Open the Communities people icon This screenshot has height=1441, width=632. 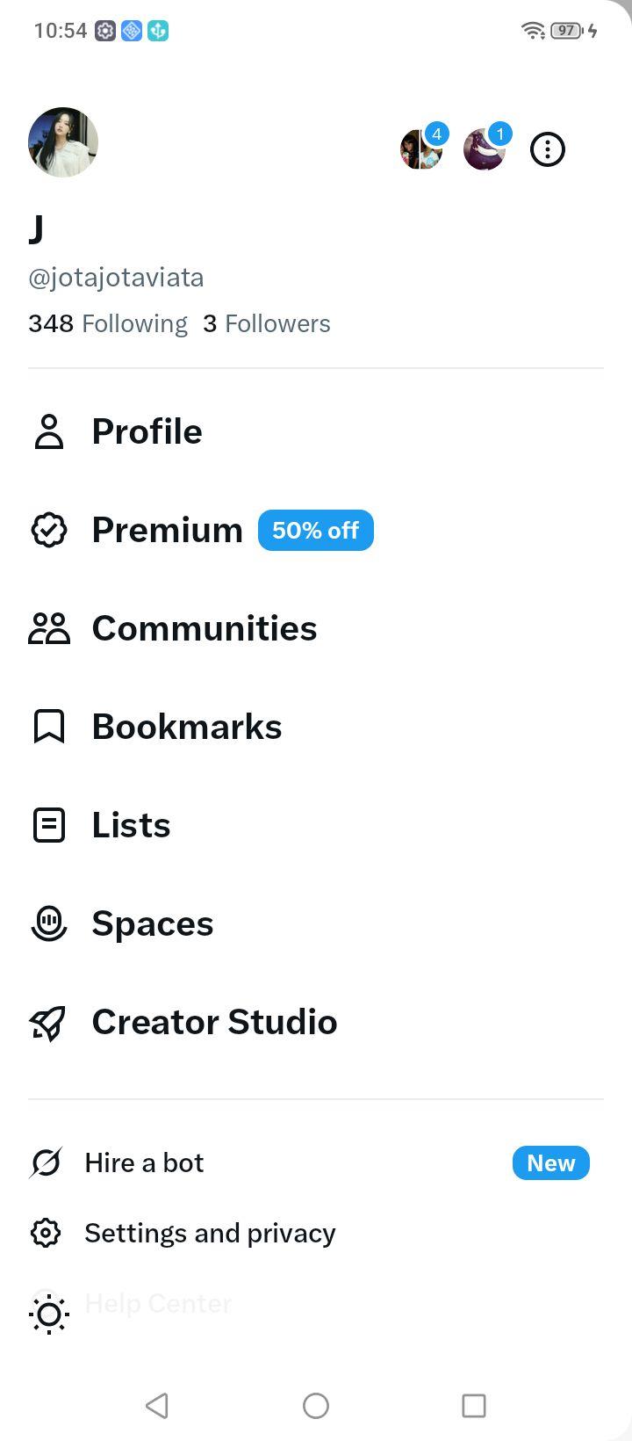[x=49, y=628]
